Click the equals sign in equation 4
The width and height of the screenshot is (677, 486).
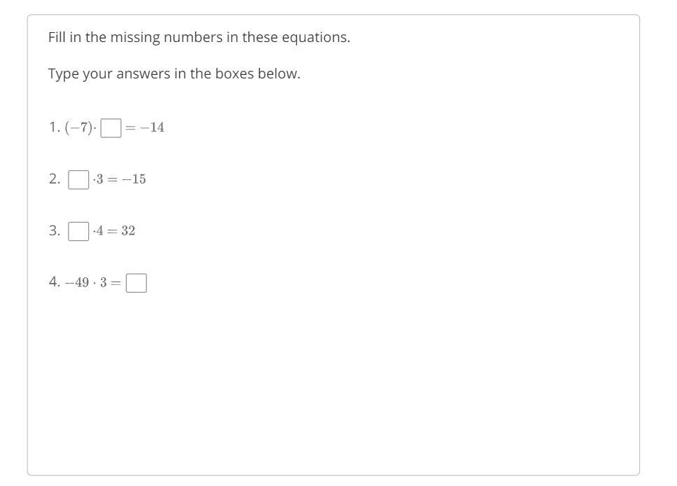(116, 283)
